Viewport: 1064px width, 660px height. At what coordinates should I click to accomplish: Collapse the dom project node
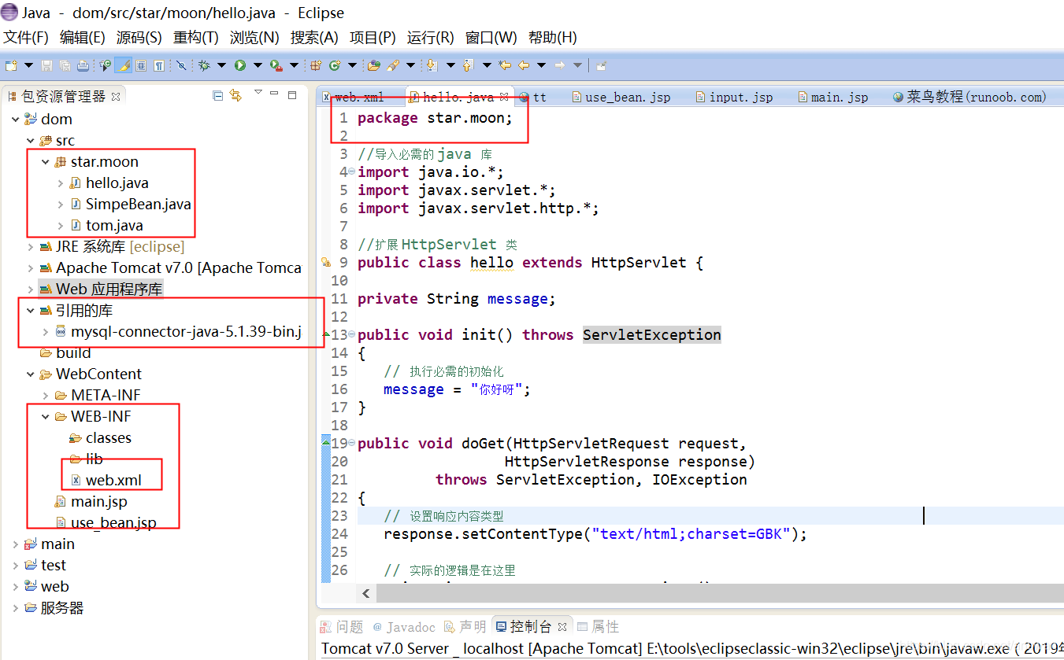[16, 120]
